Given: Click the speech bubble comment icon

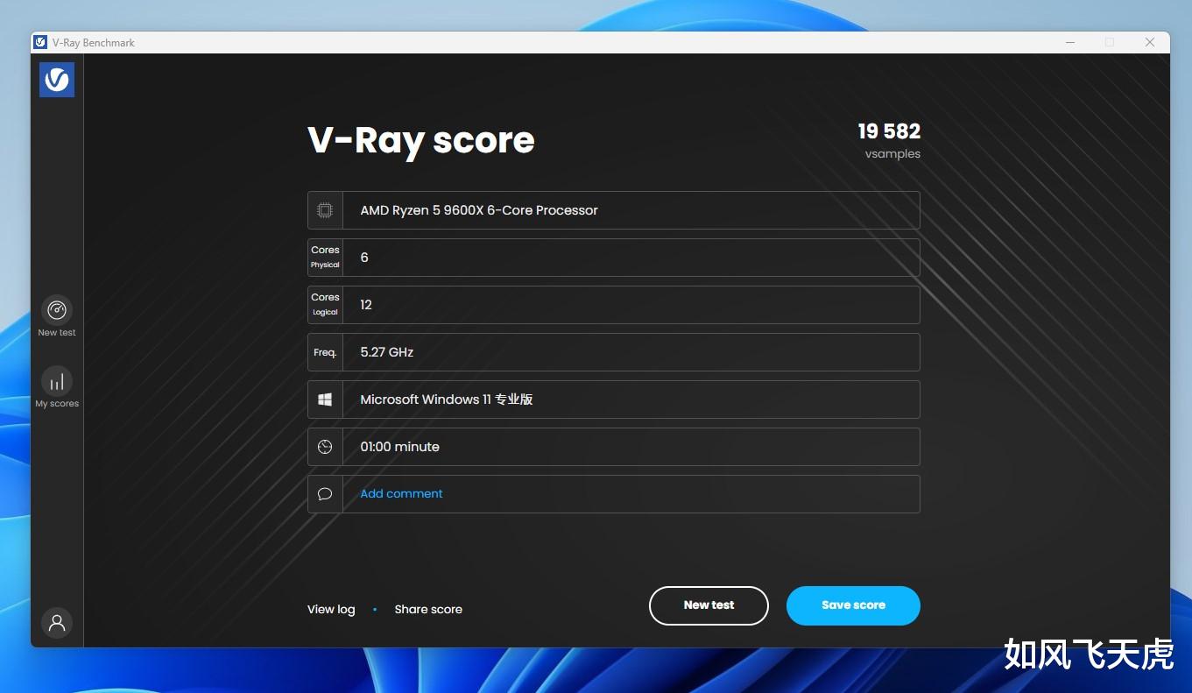Looking at the screenshot, I should coord(325,494).
